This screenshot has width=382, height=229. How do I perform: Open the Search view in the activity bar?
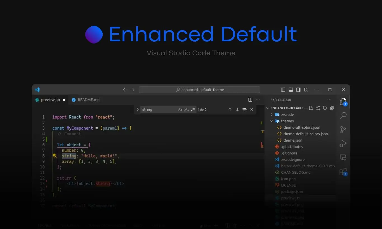click(343, 115)
